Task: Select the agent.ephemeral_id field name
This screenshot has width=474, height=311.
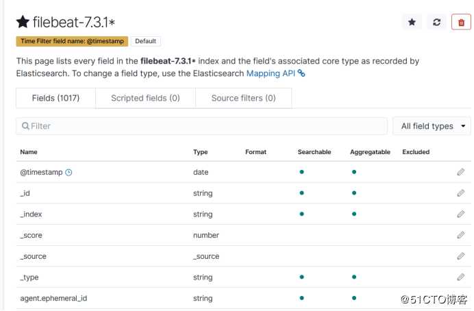Action: pos(53,298)
